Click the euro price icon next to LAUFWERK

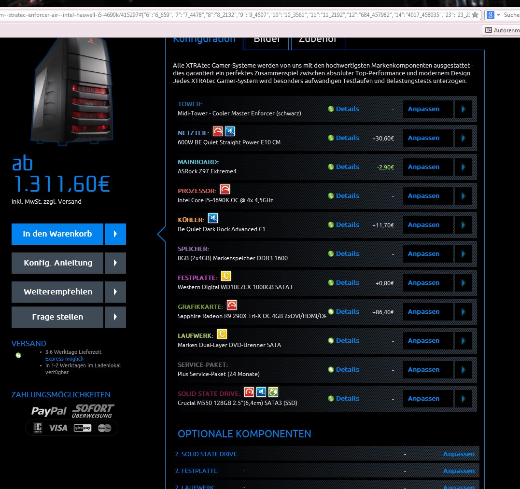(x=222, y=334)
